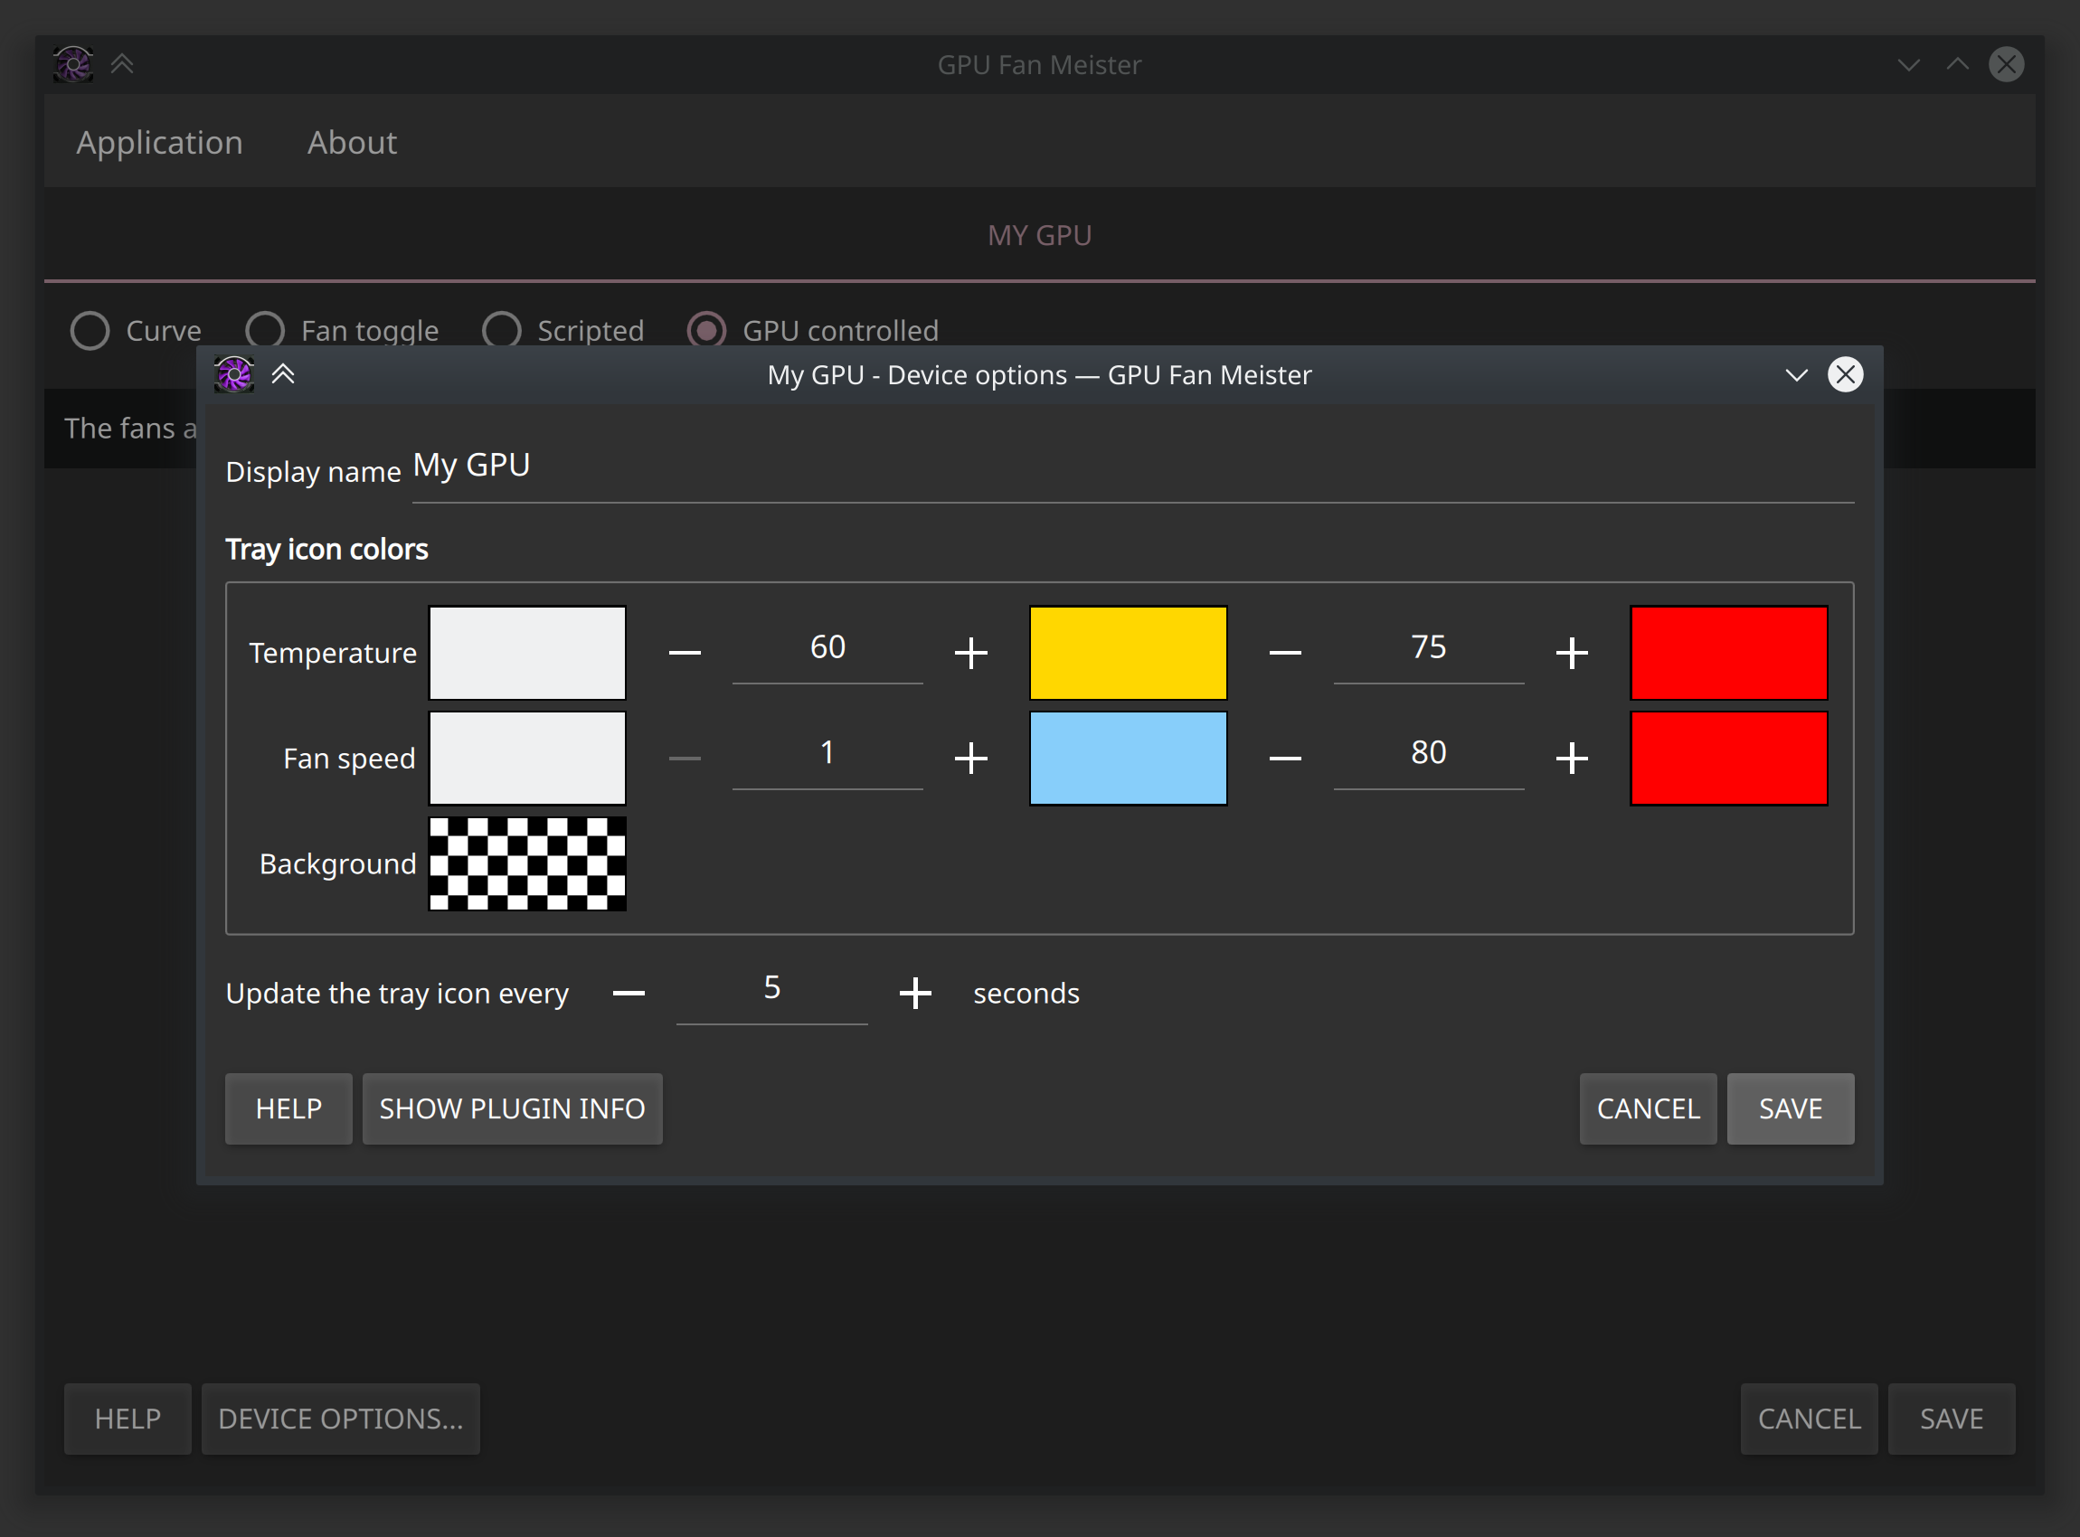The image size is (2080, 1537).
Task: Open the white Fan speed color swatch
Action: coord(526,759)
